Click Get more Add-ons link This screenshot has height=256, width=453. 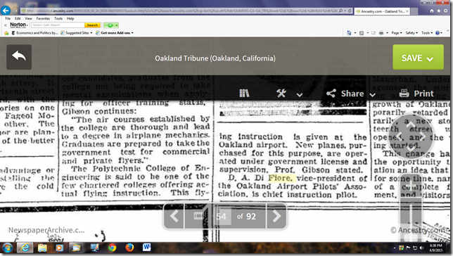115,33
